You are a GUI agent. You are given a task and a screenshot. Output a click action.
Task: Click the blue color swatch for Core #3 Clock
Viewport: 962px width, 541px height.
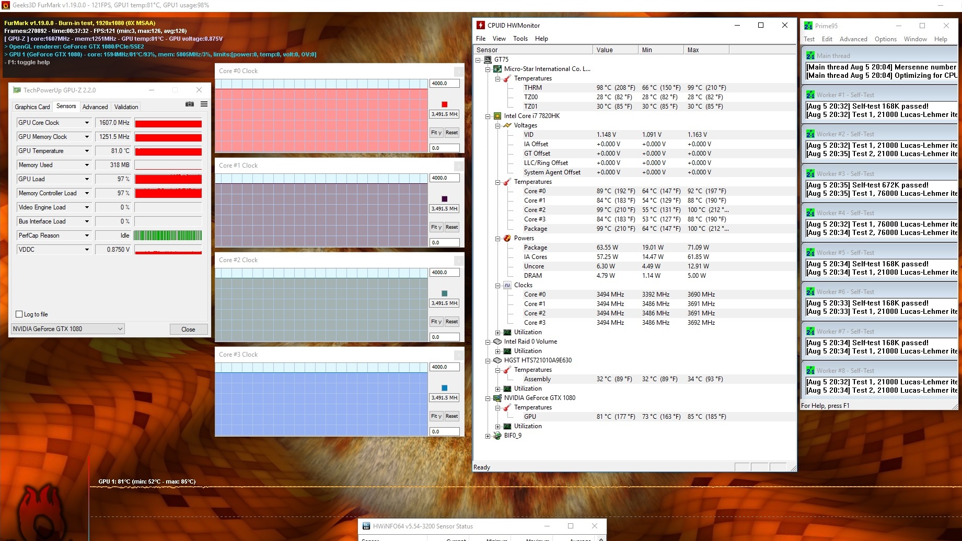point(445,388)
